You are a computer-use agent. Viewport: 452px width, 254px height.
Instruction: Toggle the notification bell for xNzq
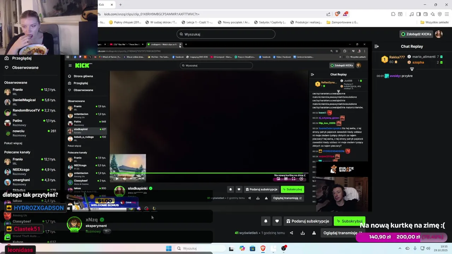click(x=266, y=221)
